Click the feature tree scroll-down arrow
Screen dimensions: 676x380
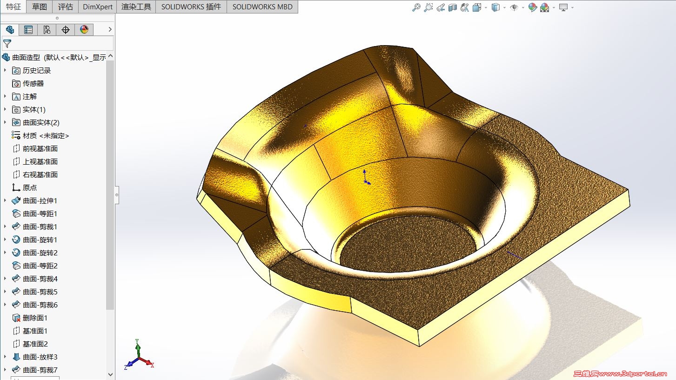pyautogui.click(x=110, y=374)
